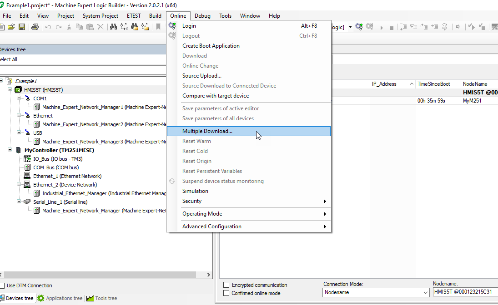The width and height of the screenshot is (498, 305).
Task: Collapse the MyController tree node
Action: click(x=10, y=150)
